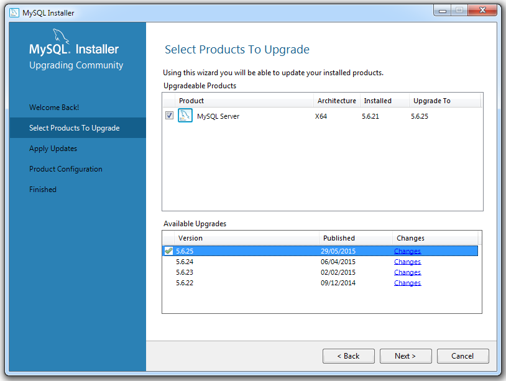This screenshot has width=506, height=381.
Task: Open Changes link for version 5.6.24
Action: (x=407, y=262)
